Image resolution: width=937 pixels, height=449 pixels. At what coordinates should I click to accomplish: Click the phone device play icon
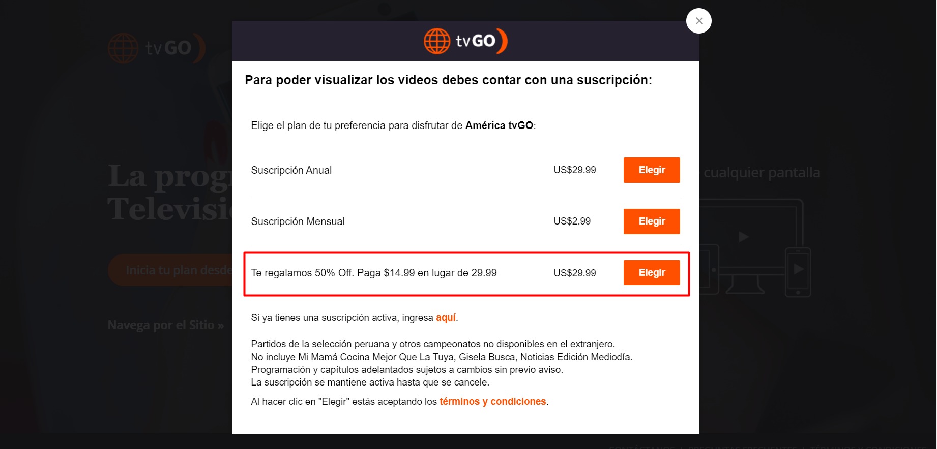(799, 269)
